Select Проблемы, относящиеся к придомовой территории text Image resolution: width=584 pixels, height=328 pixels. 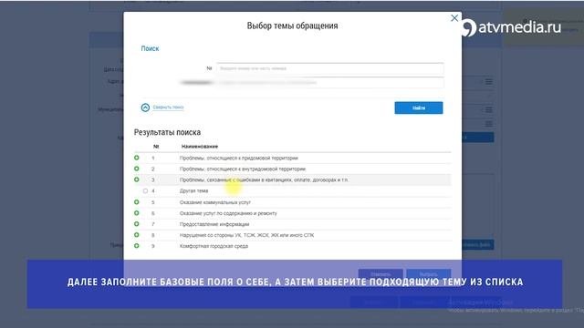tap(239, 158)
